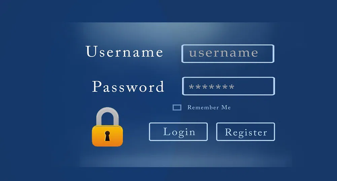The width and height of the screenshot is (337, 181).
Task: Click the empty space after the password asterisks
Action: [x=254, y=86]
